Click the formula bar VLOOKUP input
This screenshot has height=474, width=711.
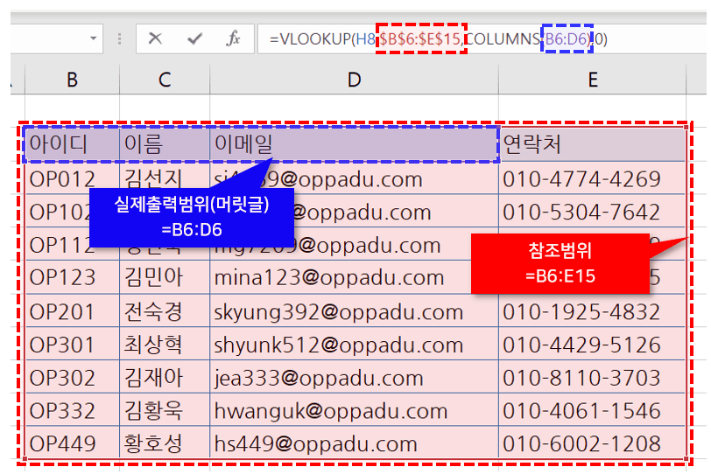[483, 39]
